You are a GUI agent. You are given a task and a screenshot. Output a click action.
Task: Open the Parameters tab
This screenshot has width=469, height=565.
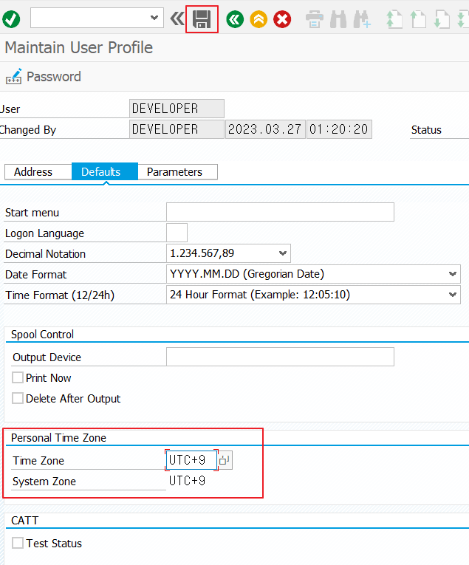[x=177, y=171]
